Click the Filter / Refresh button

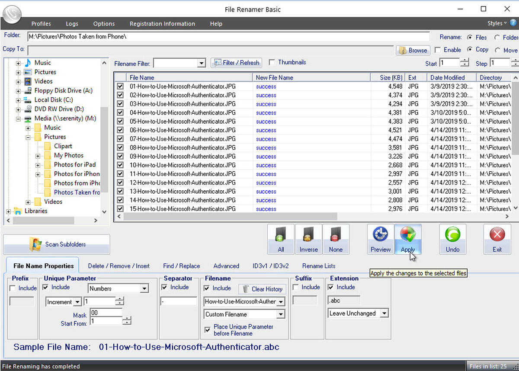coord(236,63)
